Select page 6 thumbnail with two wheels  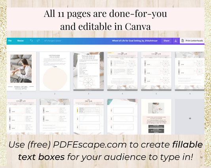point(190,71)
